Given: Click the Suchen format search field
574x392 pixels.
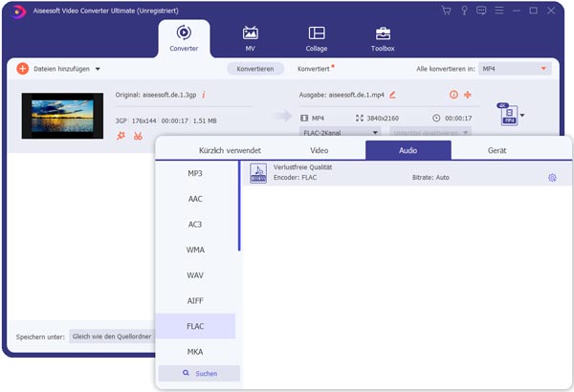Looking at the screenshot, I should [x=199, y=373].
